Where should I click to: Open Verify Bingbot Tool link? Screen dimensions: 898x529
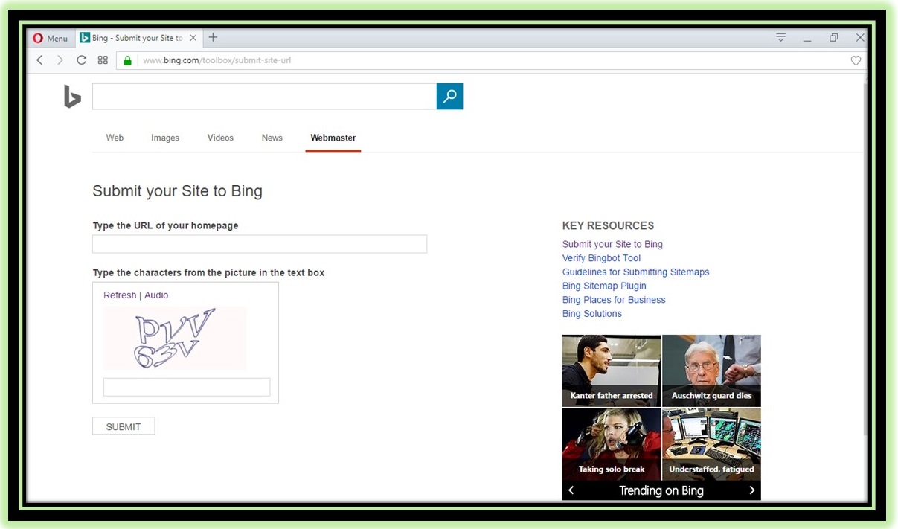coord(601,258)
